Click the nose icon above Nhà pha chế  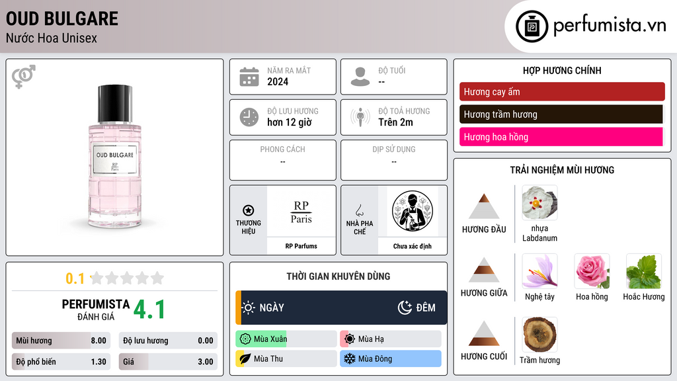coord(359,210)
